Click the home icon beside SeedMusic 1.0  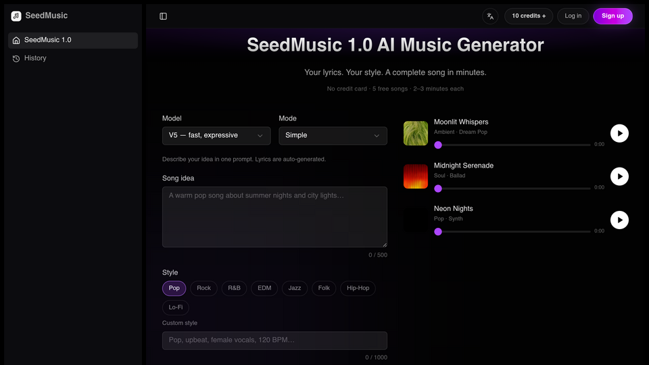coord(16,40)
